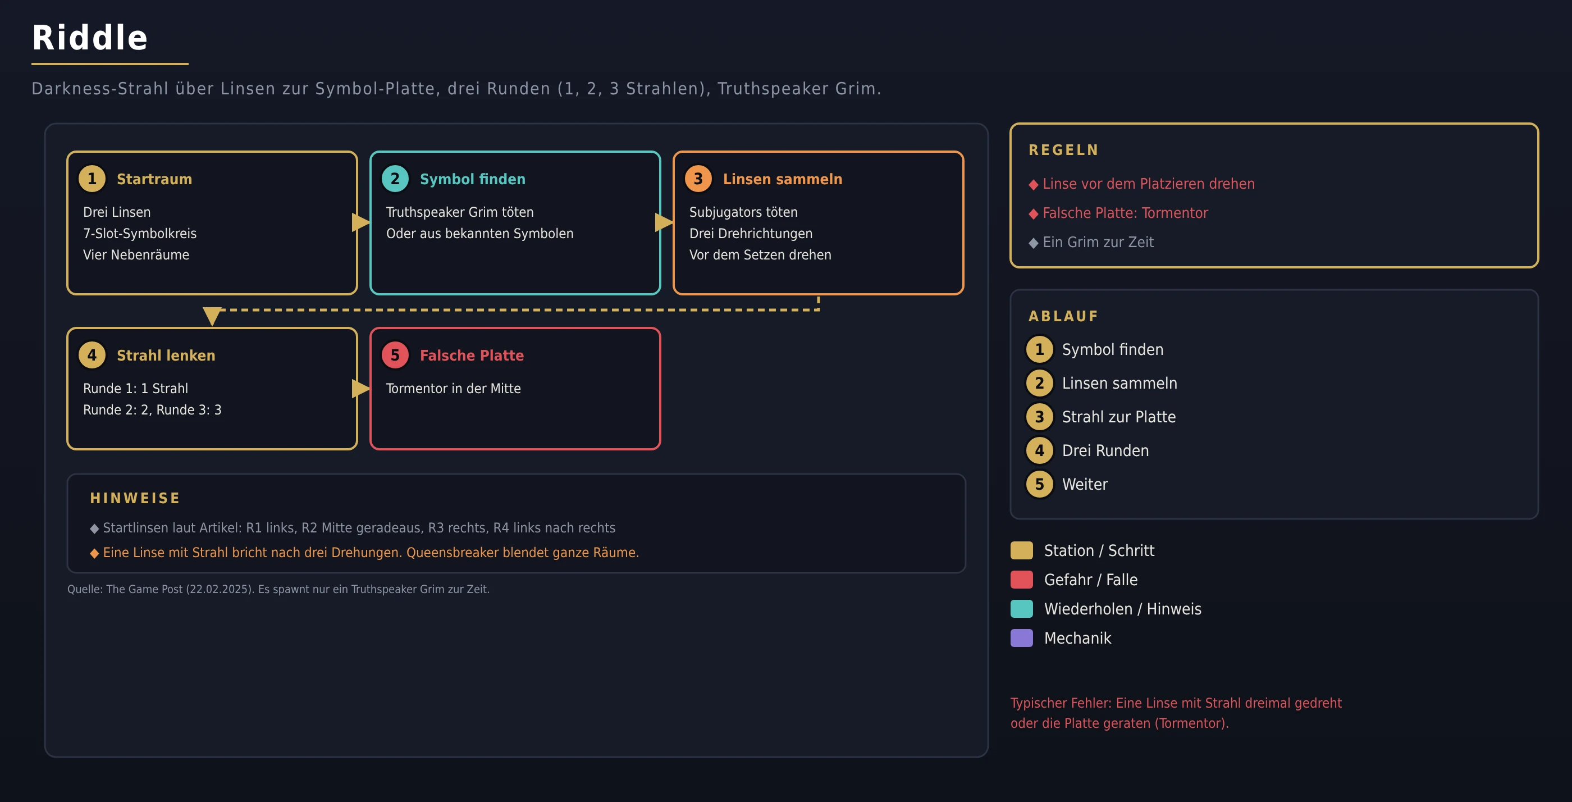
Task: Click the 'Quelle: The Game Post' source line
Action: coord(278,589)
